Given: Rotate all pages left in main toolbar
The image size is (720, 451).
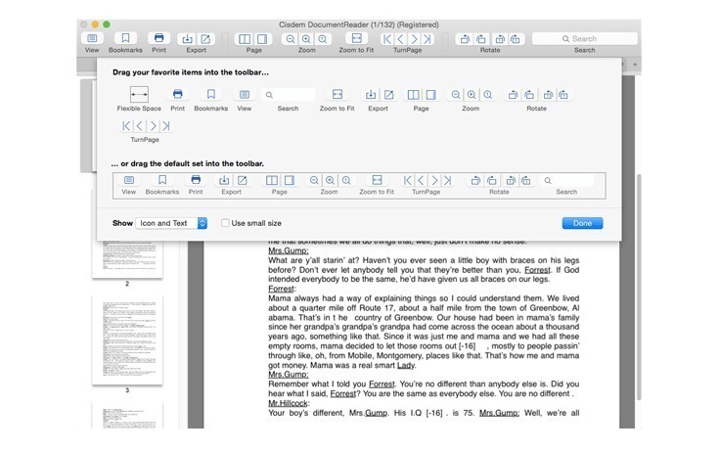Looking at the screenshot, I should pyautogui.click(x=500, y=39).
